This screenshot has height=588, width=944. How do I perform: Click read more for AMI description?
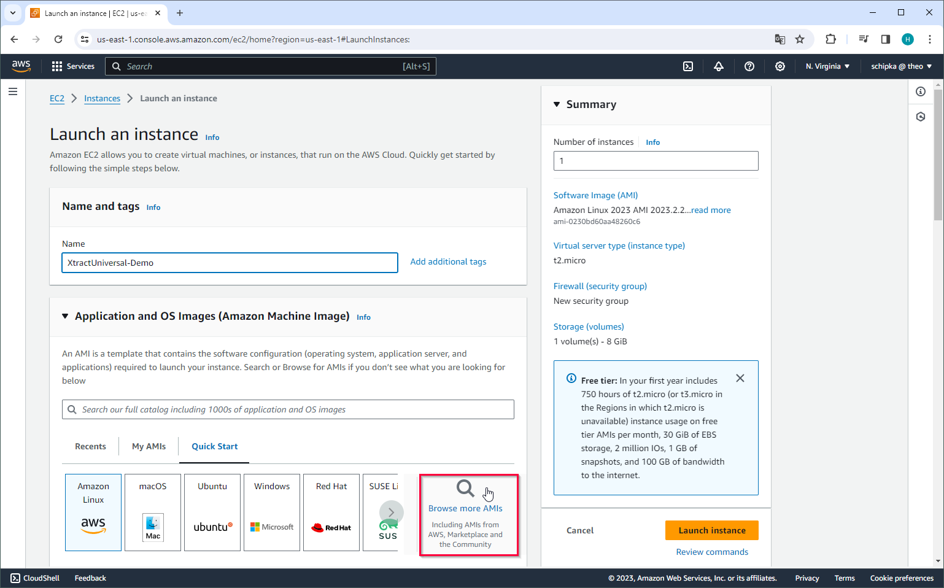point(711,210)
